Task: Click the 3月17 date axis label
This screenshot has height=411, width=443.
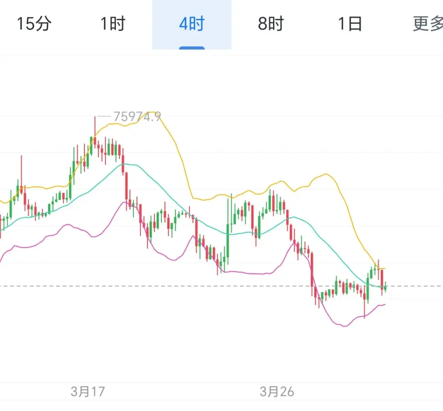Action: (x=88, y=391)
